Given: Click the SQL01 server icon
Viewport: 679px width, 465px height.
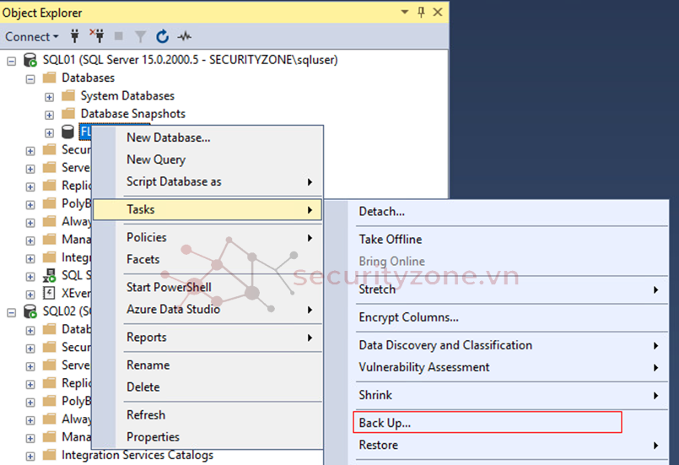Looking at the screenshot, I should coord(30,61).
